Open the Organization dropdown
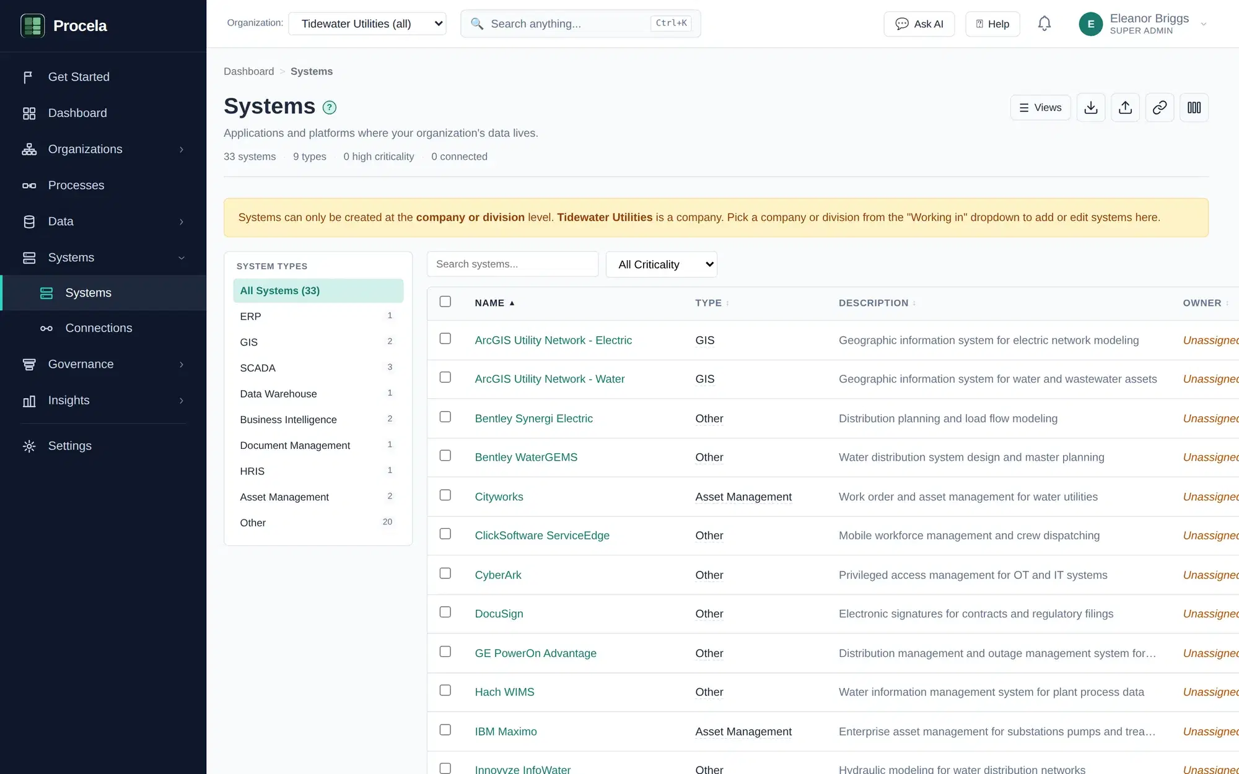 [x=367, y=24]
